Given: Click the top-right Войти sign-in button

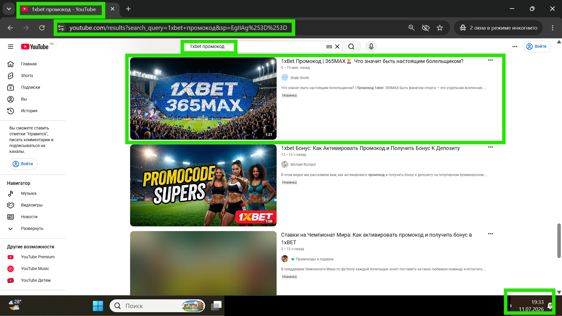Looking at the screenshot, I should 537,47.
